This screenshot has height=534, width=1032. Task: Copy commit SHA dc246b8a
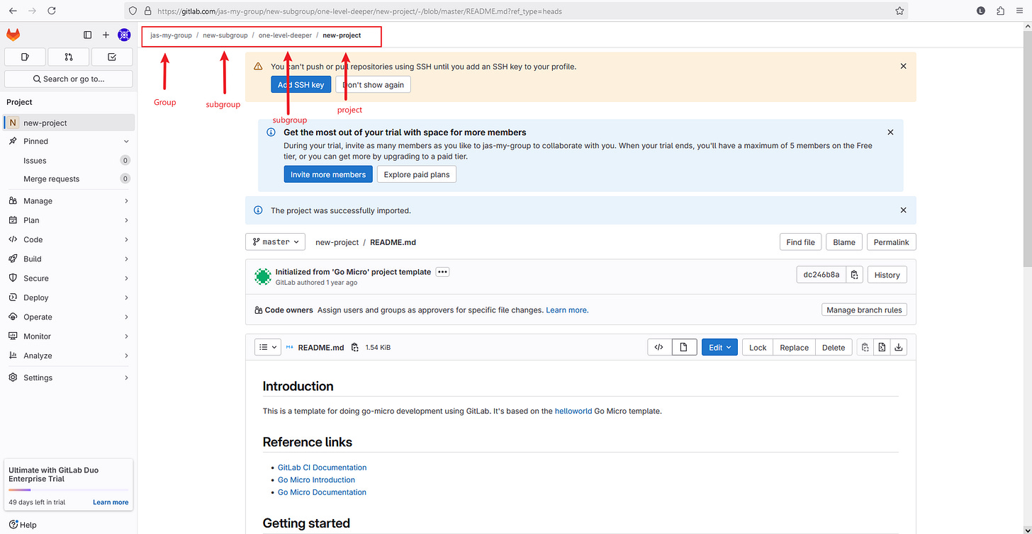point(855,275)
